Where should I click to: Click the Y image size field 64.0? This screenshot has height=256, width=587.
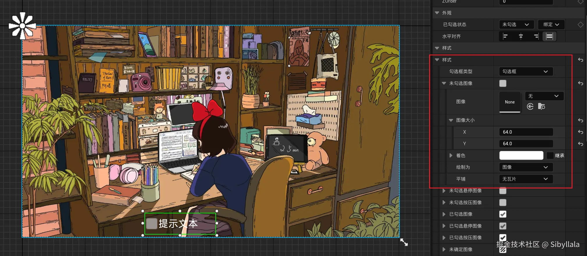click(x=526, y=144)
